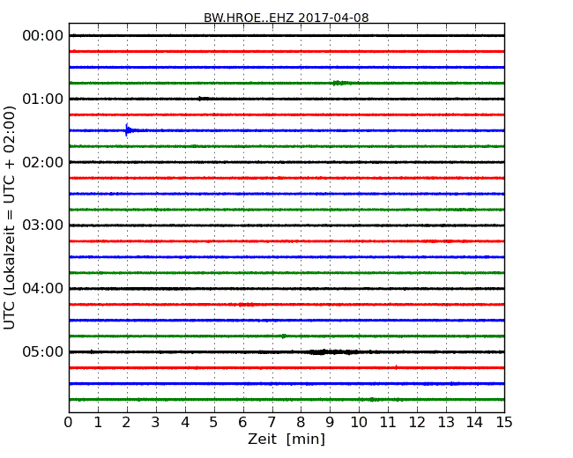The height and width of the screenshot is (458, 573).
Task: Click the x-axis tick label 5
Action: (213, 423)
